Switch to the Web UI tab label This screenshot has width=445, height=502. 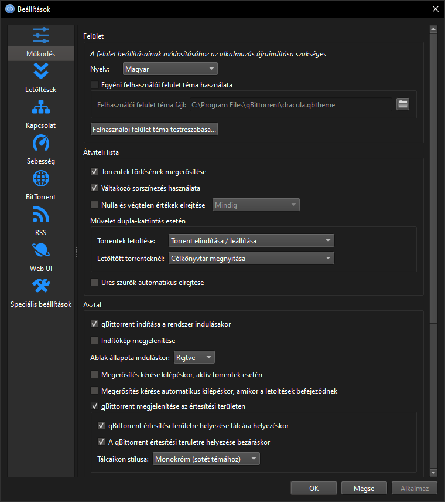tap(40, 268)
